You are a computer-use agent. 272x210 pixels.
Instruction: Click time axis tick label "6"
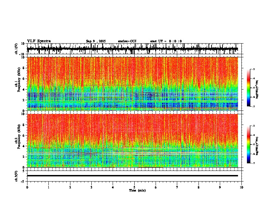click(156, 187)
